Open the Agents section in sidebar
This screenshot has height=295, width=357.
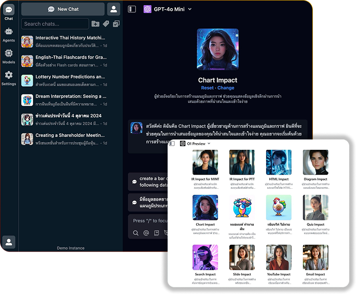pos(9,34)
